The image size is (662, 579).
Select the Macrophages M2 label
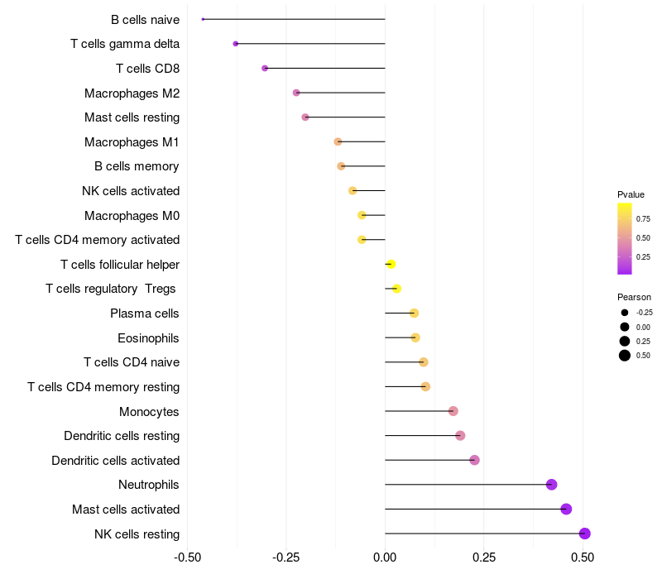click(x=132, y=93)
